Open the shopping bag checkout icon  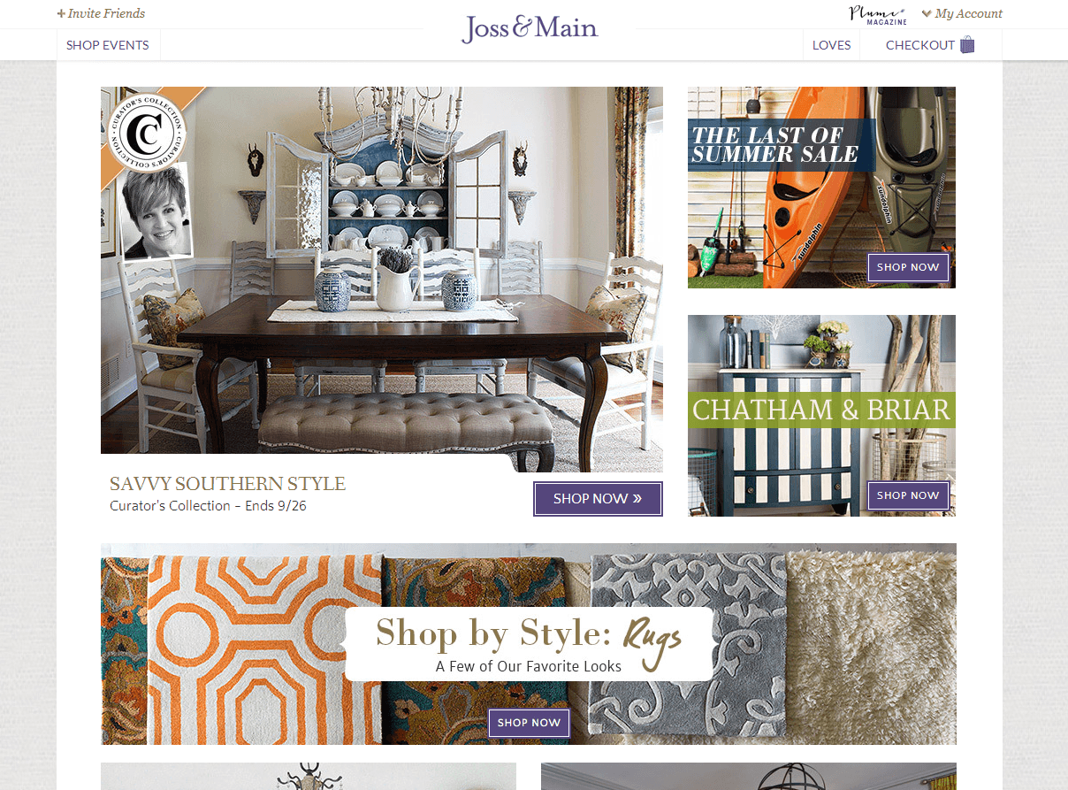(x=967, y=45)
